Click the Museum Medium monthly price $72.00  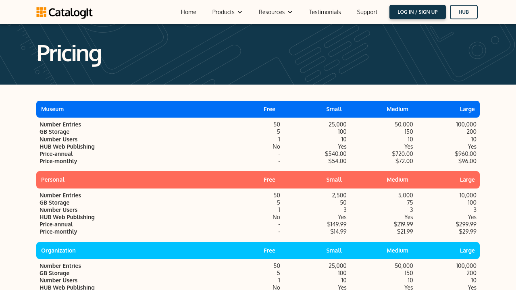(404, 161)
